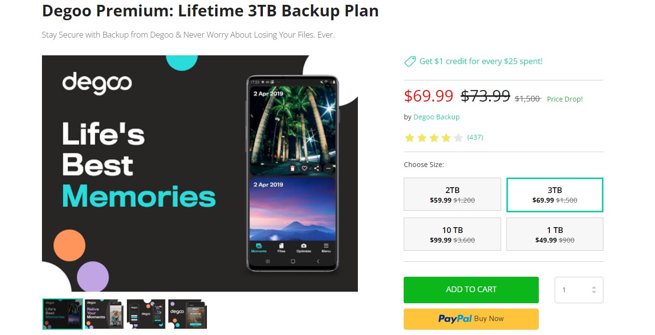Click the trash icon on phone photo

click(x=292, y=168)
